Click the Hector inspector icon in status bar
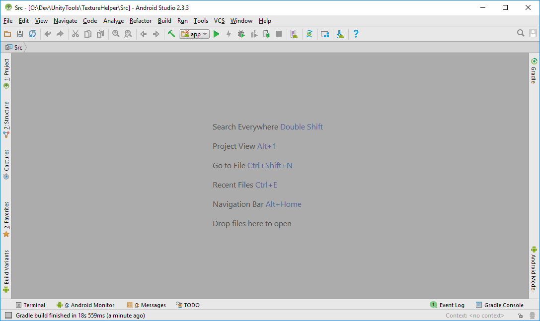Viewport: 540px width, 321px height. pos(533,316)
